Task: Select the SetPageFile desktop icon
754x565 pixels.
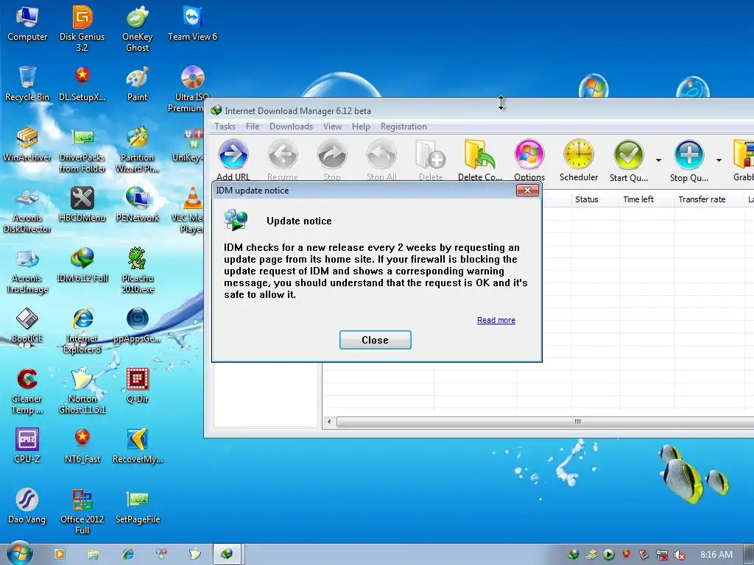Action: click(x=138, y=506)
